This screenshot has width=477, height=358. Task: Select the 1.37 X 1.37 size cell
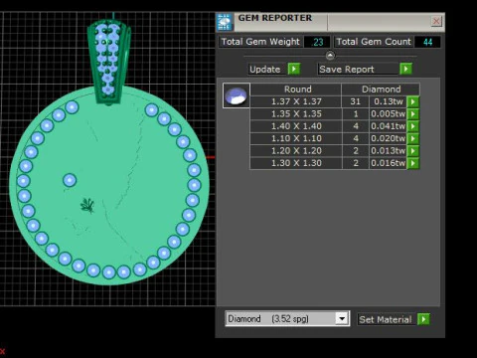click(296, 101)
